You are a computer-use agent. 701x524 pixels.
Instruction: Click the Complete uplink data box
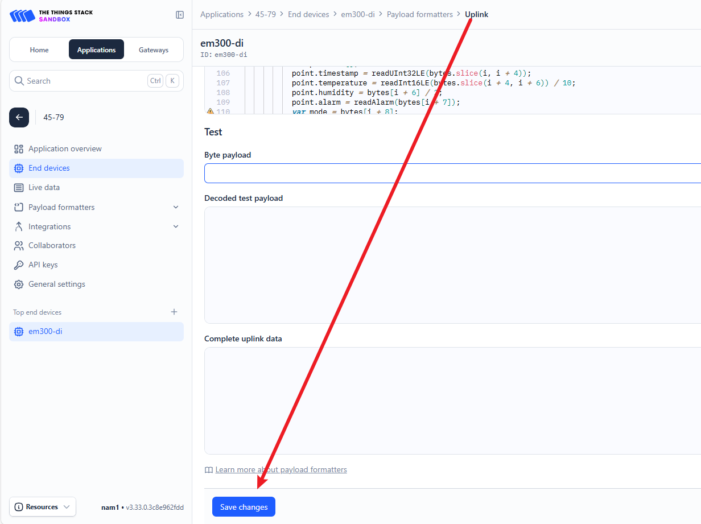(x=452, y=401)
